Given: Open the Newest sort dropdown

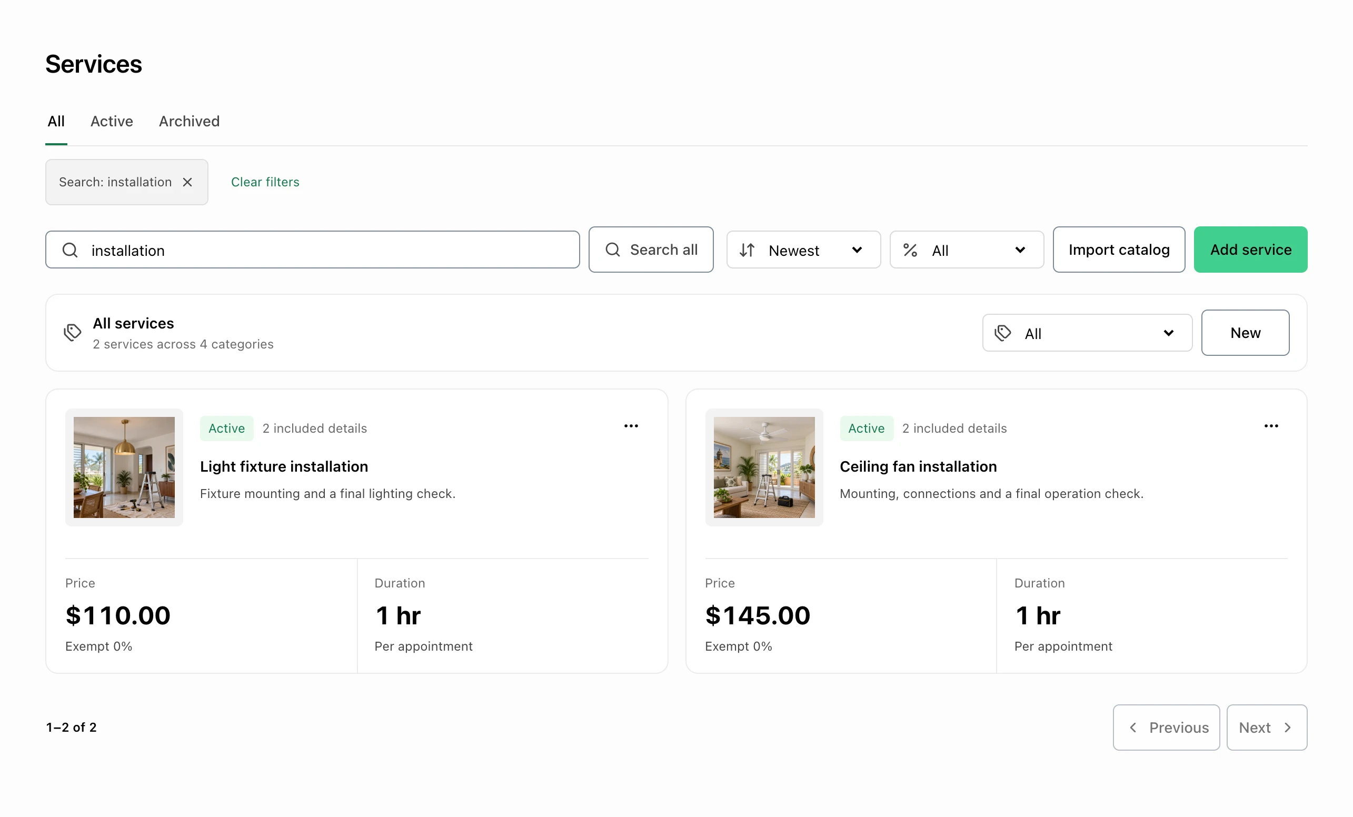Looking at the screenshot, I should tap(803, 250).
